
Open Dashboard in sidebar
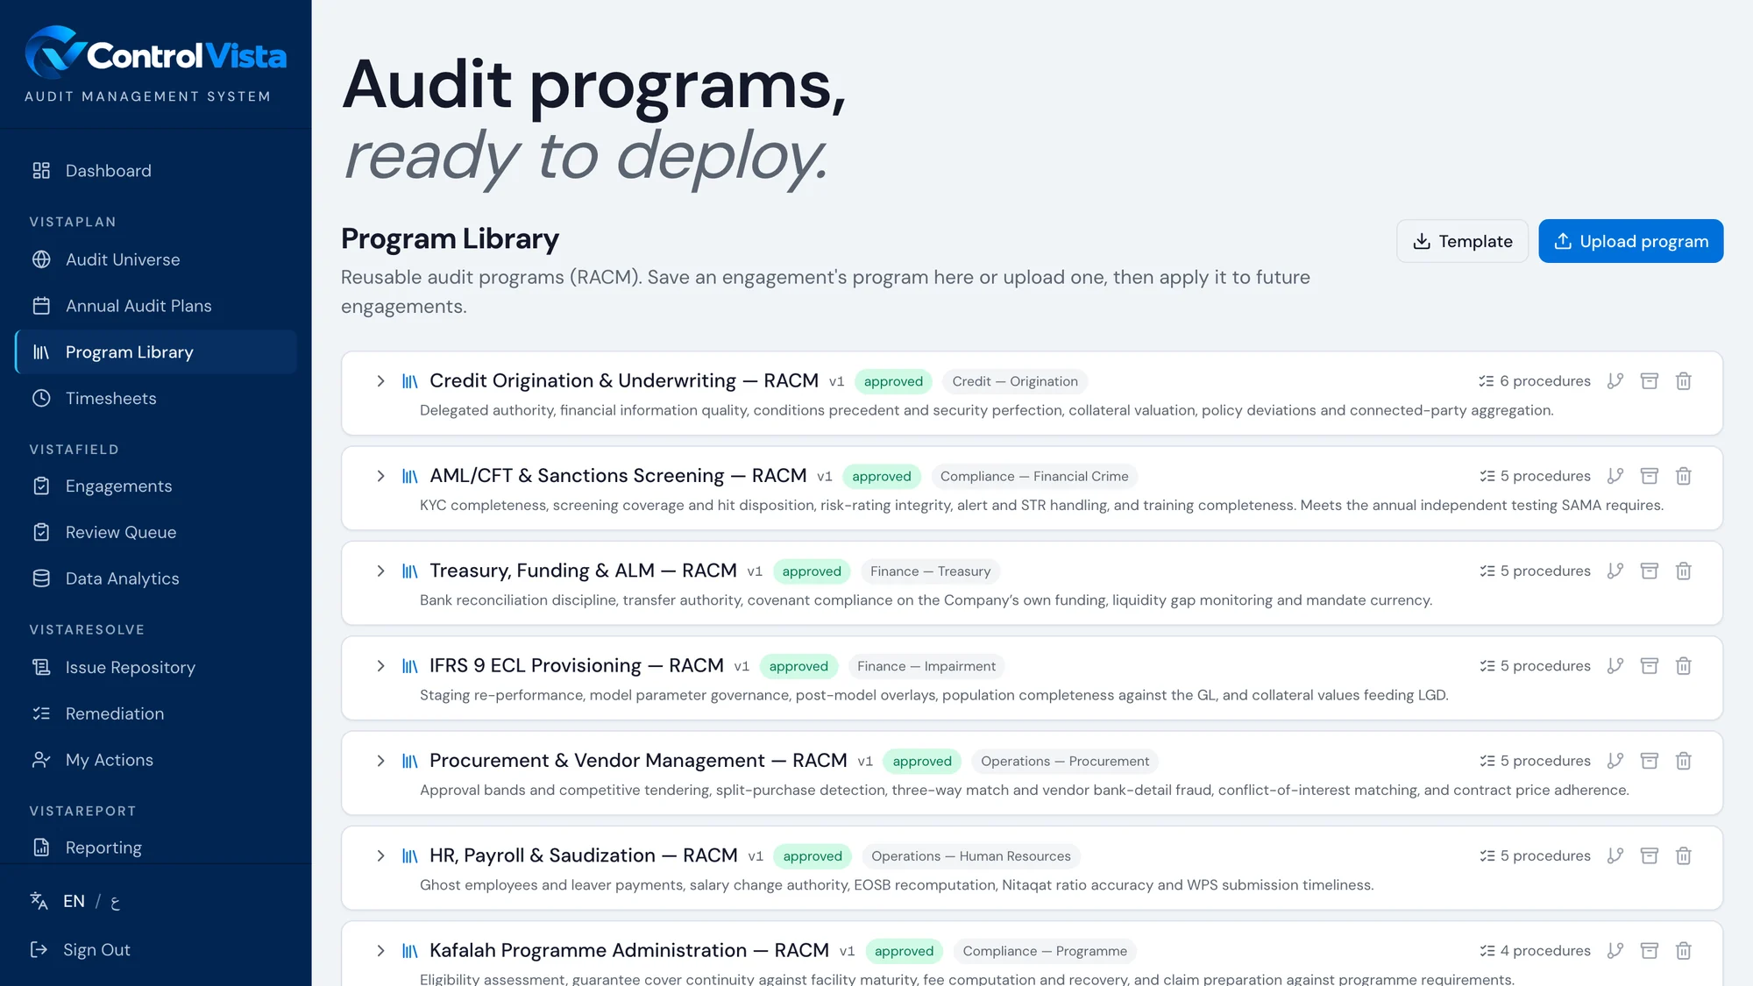156,171
